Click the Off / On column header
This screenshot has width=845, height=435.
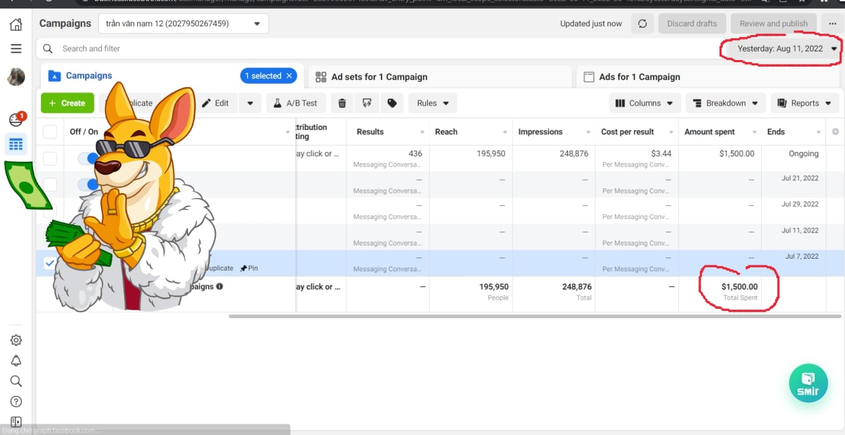pos(84,132)
